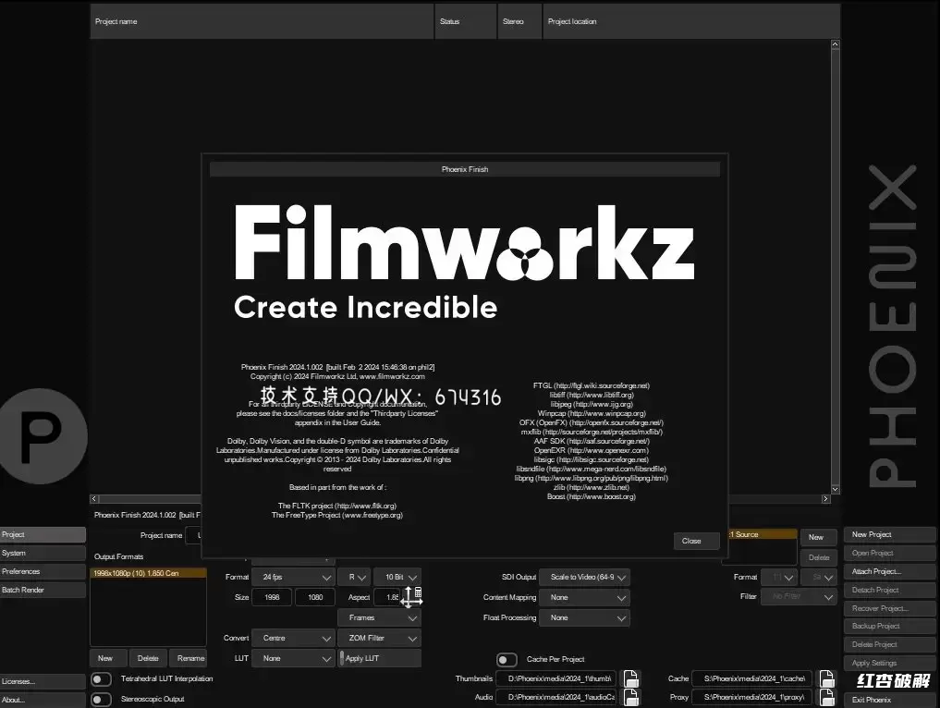Click the Detach Project button
Screen dimensions: 940x708
(x=890, y=591)
